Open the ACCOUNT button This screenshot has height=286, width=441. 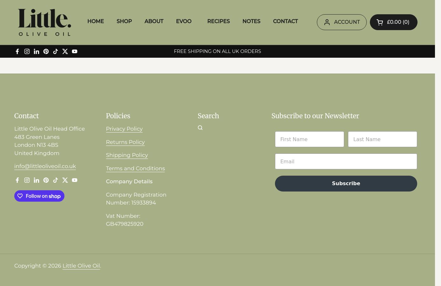click(x=342, y=22)
